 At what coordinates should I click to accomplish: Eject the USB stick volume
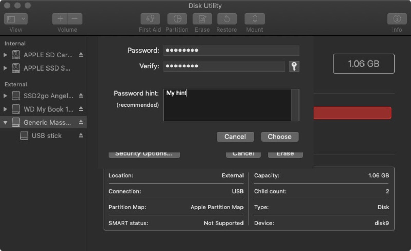[x=80, y=136]
